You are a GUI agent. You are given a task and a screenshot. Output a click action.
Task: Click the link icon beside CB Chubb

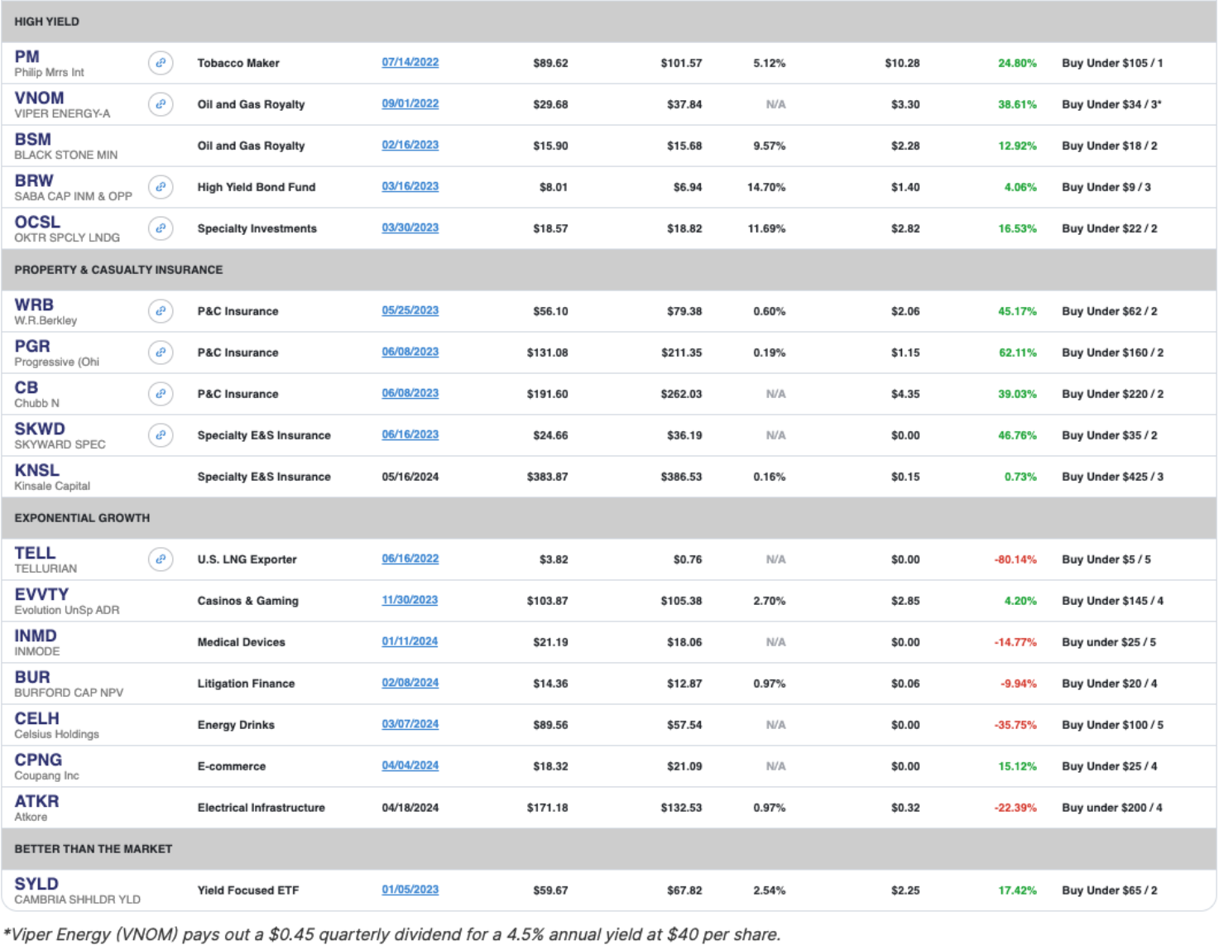tap(161, 394)
